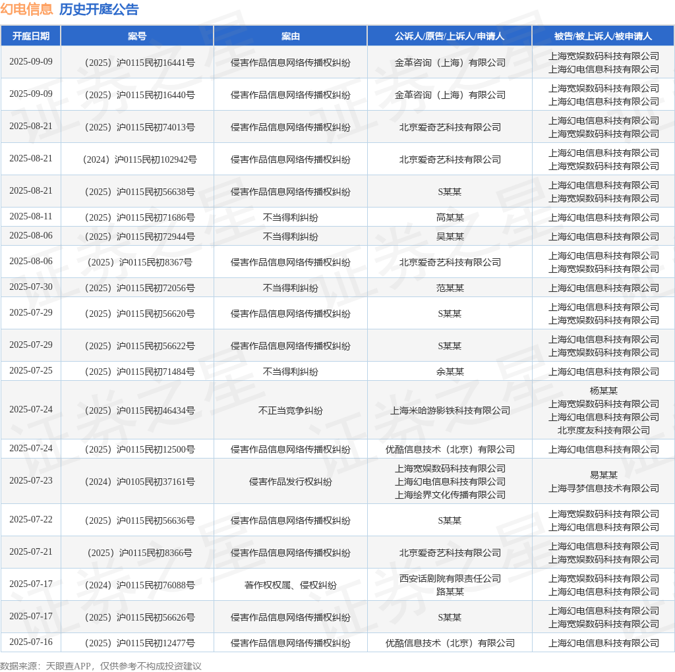Viewport: 675px width, 672px height.
Task: Click 北京爱奇艺科技有限公司 in 民初74013号 row
Action: point(450,127)
